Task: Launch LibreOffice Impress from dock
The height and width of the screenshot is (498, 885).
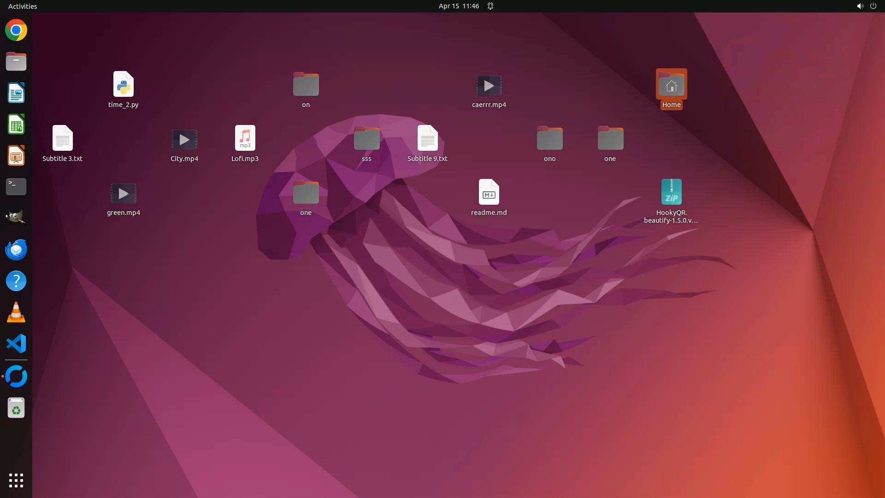Action: coord(16,156)
